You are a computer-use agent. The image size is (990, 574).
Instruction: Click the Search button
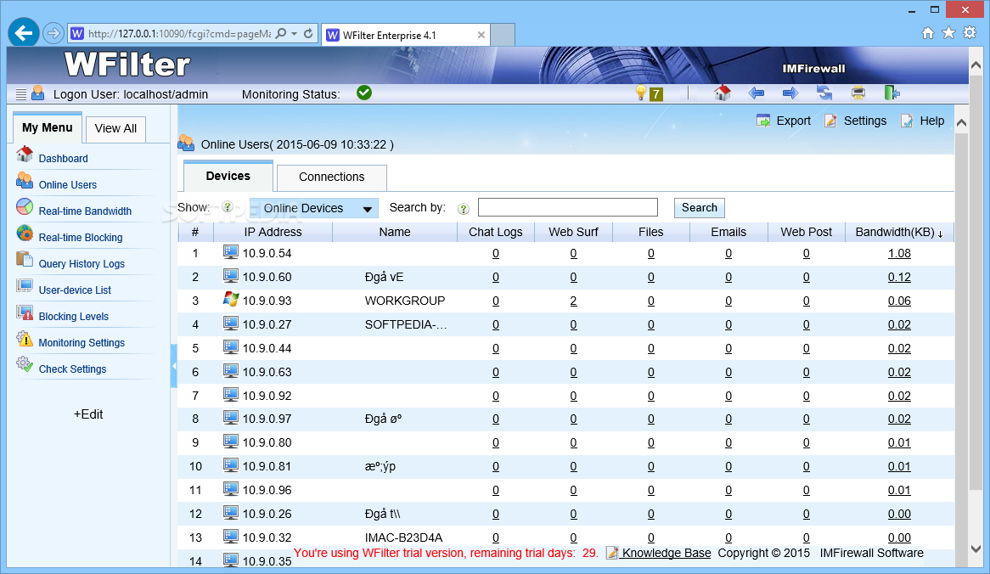[x=699, y=208]
